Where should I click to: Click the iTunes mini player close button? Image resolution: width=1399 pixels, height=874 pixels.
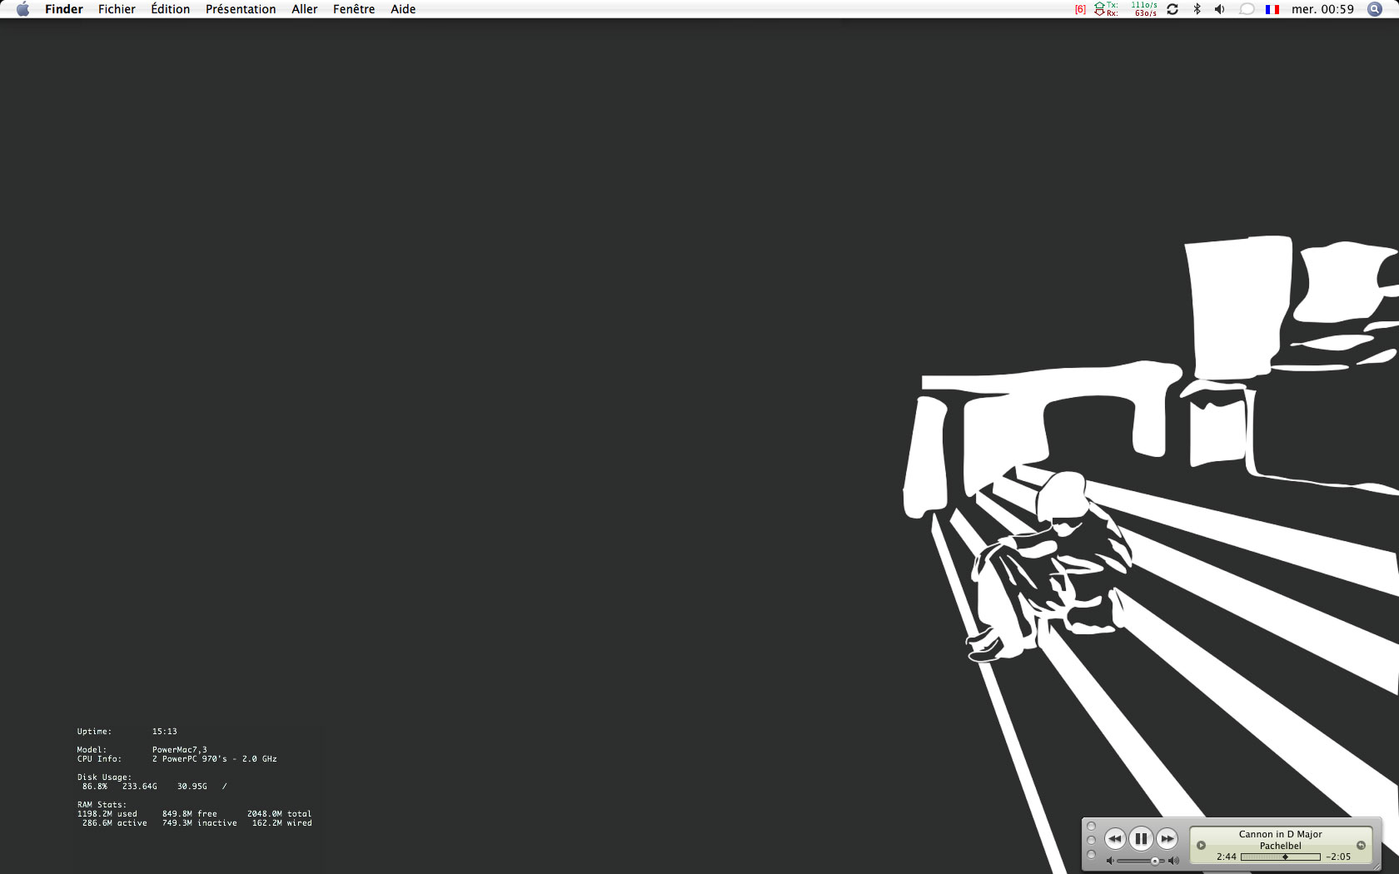[1092, 827]
